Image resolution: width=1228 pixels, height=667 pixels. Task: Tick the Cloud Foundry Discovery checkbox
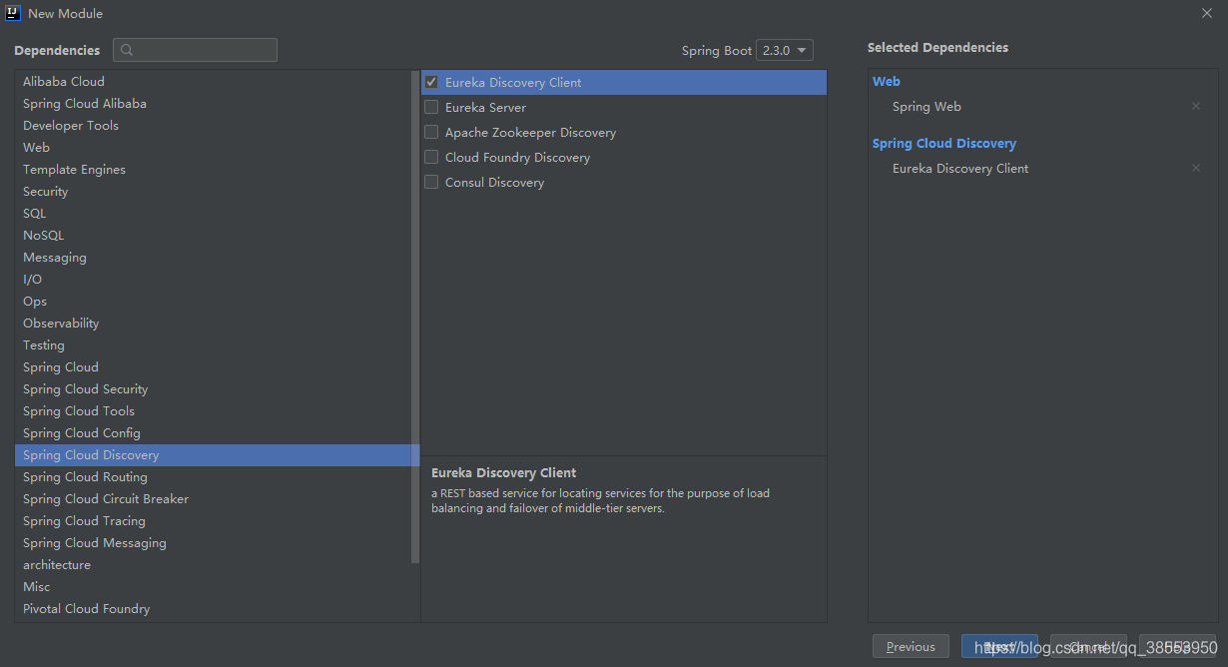(431, 158)
